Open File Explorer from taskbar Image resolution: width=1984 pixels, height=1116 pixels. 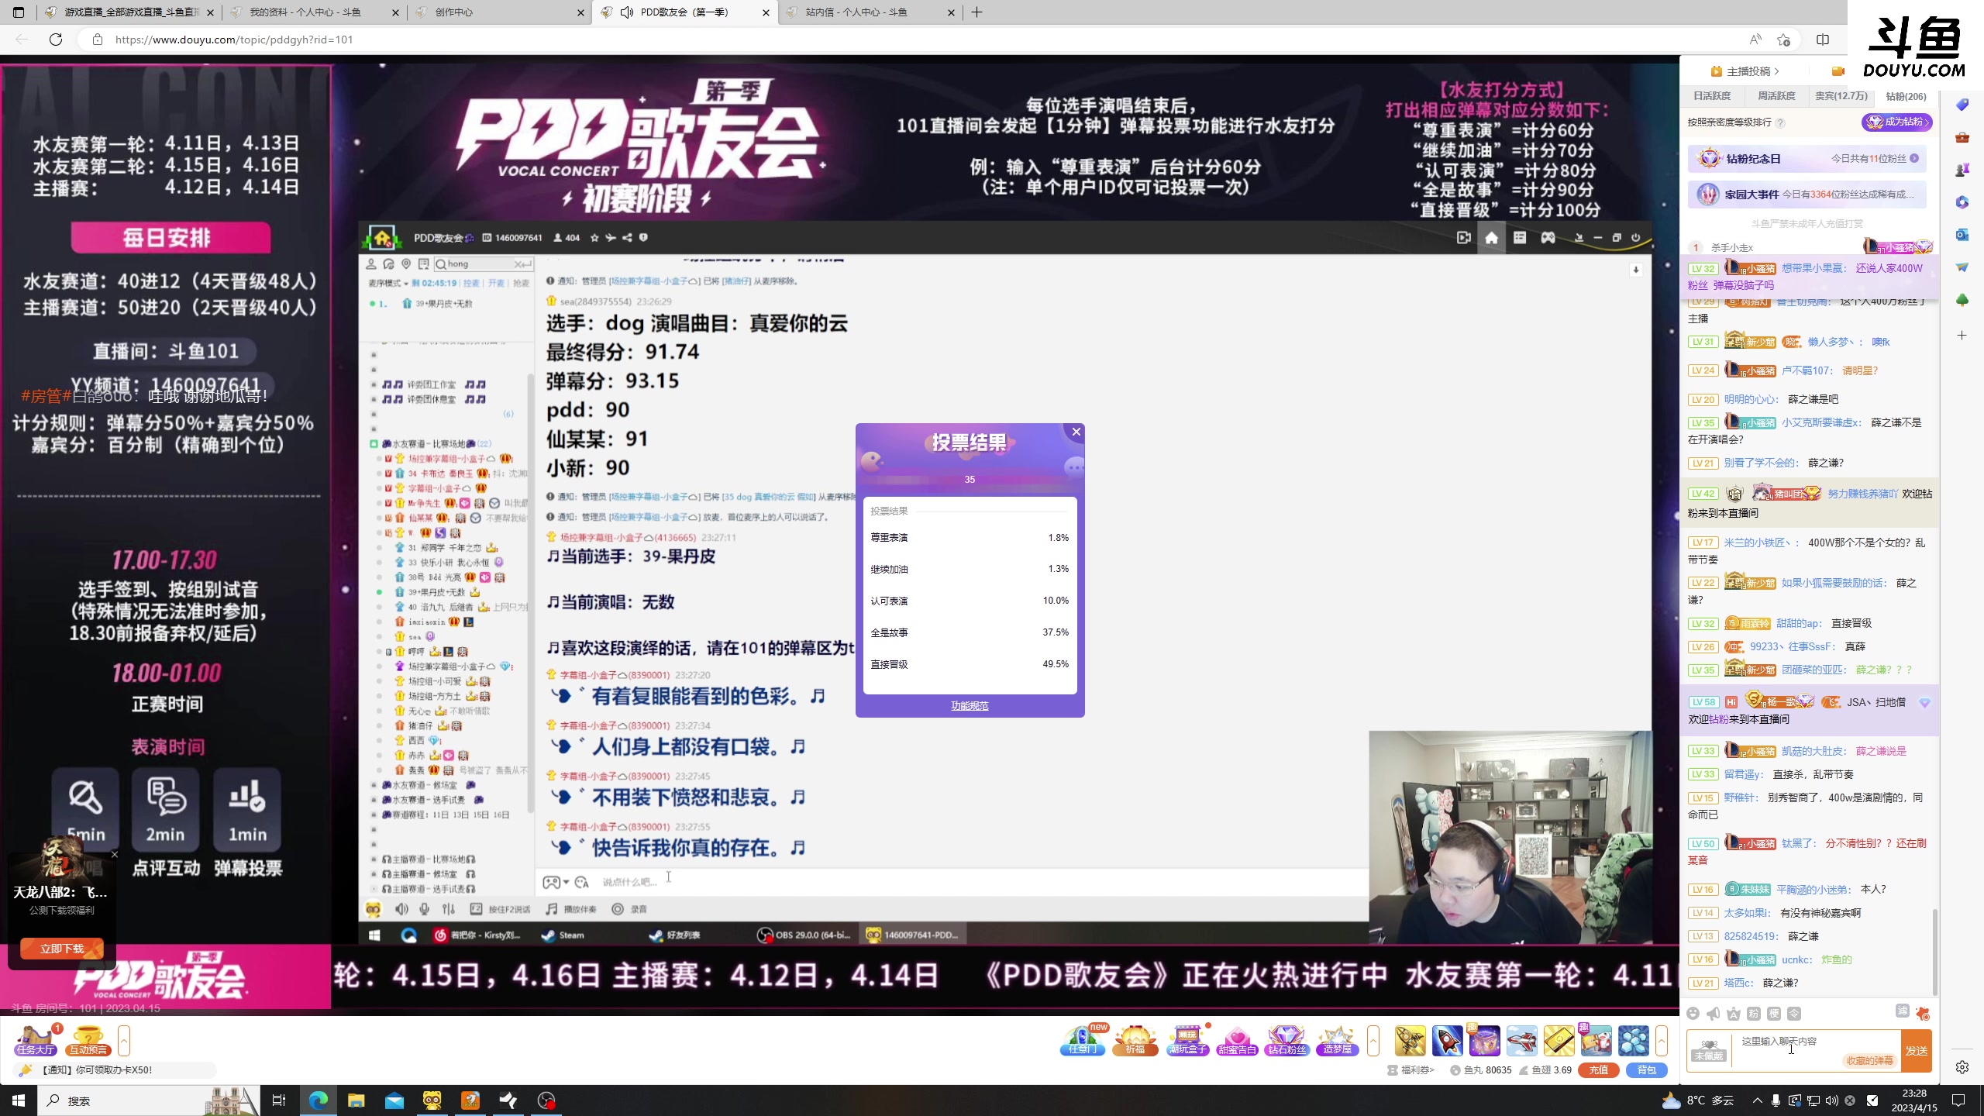(x=356, y=1100)
